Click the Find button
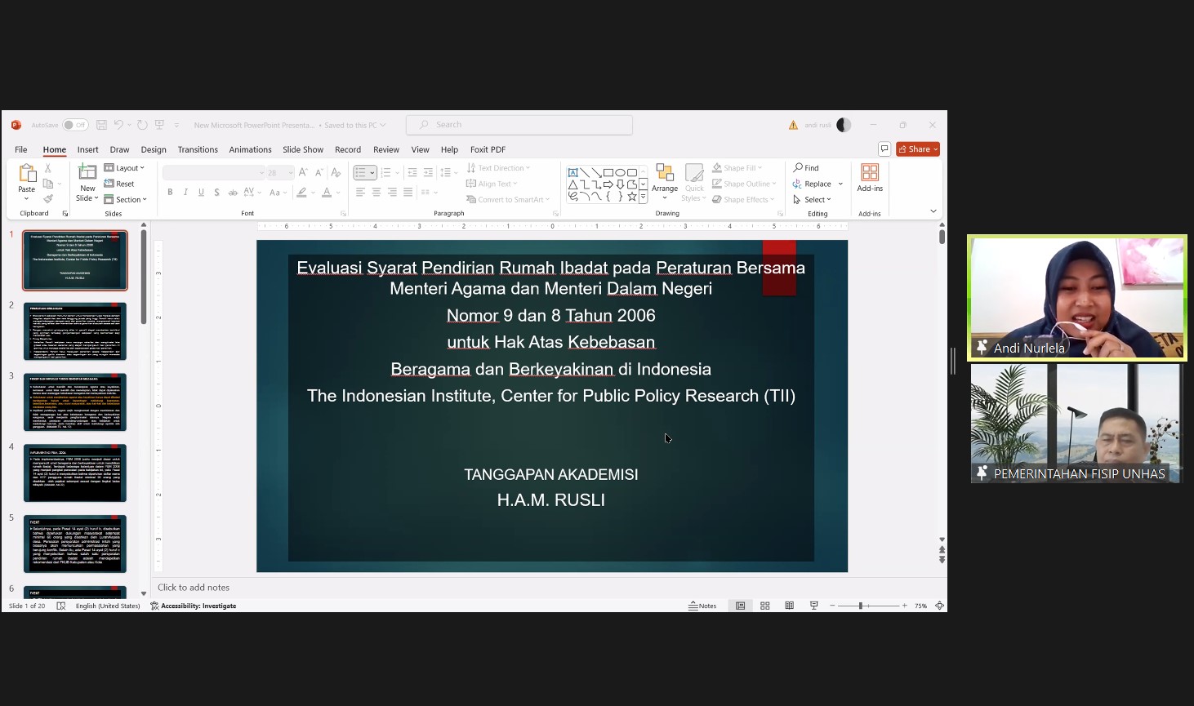Screen dimensions: 1194x706 point(806,168)
